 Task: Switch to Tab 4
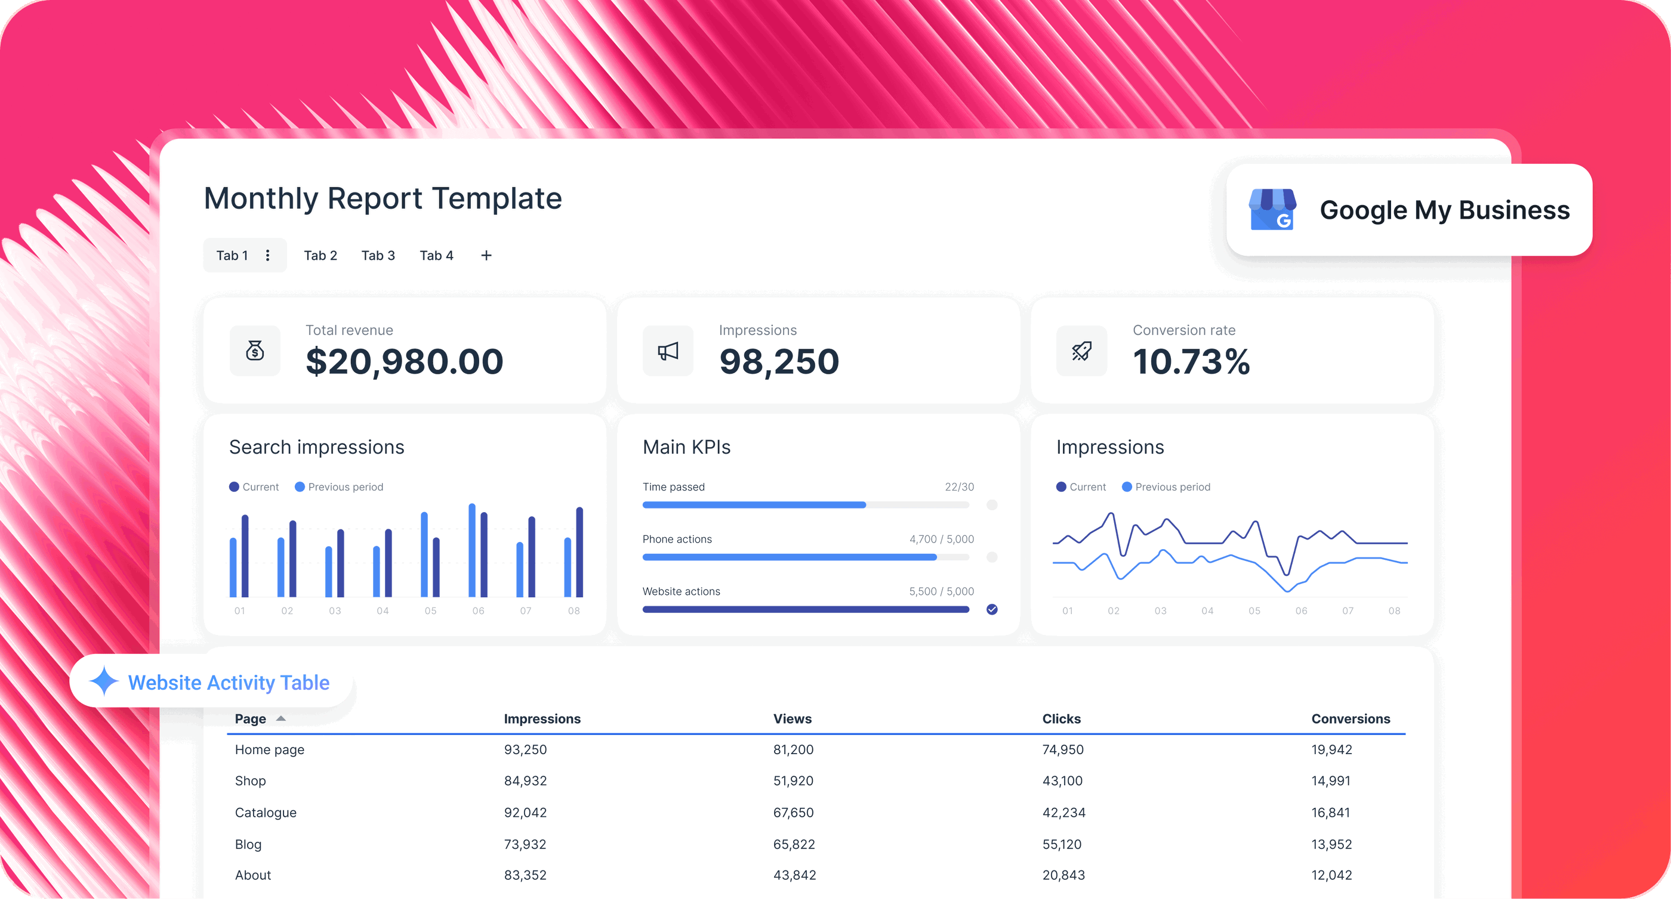[437, 255]
